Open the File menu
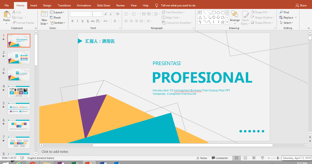The height and width of the screenshot is (164, 312). (x=7, y=5)
